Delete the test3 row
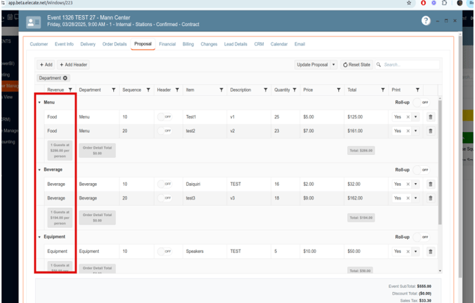This screenshot has width=475, height=303. (x=431, y=198)
